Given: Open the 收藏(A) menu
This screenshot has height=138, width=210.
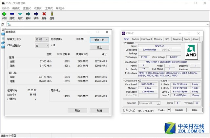Looking at the screenshot, I should [x=38, y=8].
